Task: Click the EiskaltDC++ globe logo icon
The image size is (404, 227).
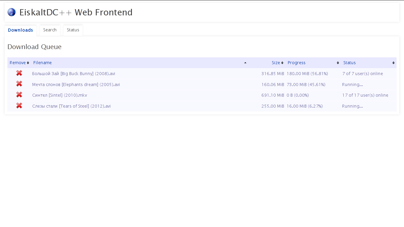Action: tap(12, 12)
